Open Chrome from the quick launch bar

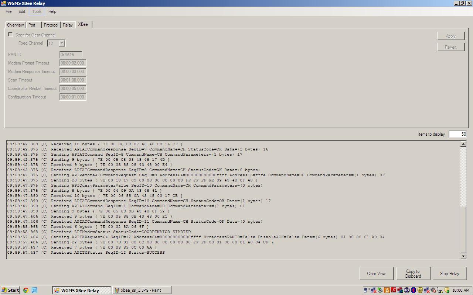pos(26,290)
